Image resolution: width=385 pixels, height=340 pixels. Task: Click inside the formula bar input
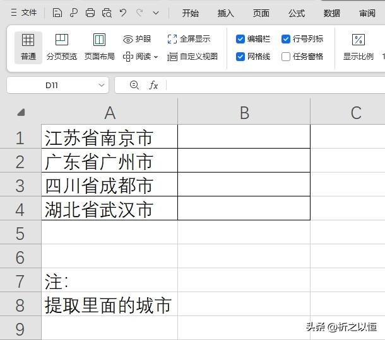(x=275, y=85)
